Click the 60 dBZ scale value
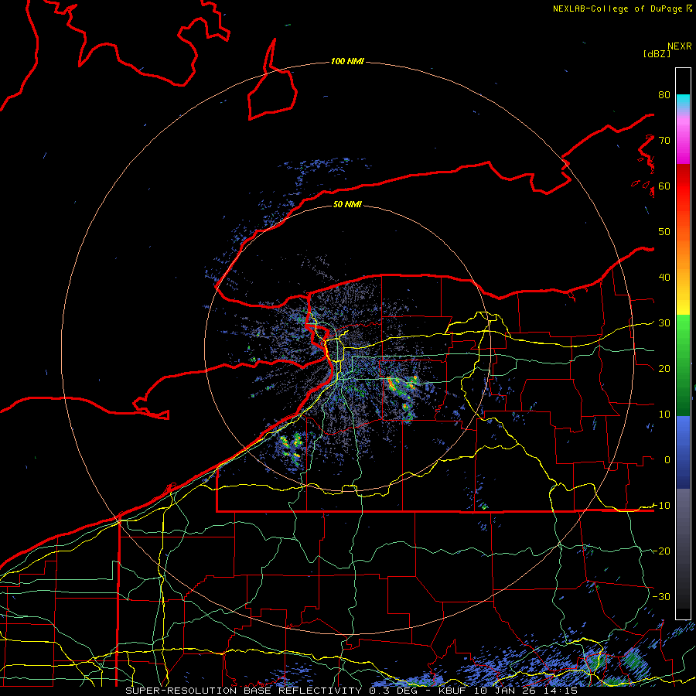The height and width of the screenshot is (696, 696). pos(664,186)
